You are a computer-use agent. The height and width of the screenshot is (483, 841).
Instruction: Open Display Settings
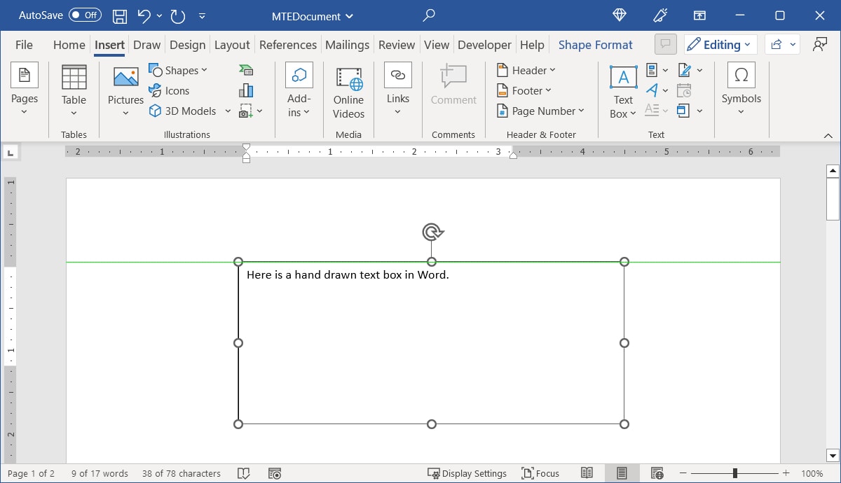coord(467,473)
